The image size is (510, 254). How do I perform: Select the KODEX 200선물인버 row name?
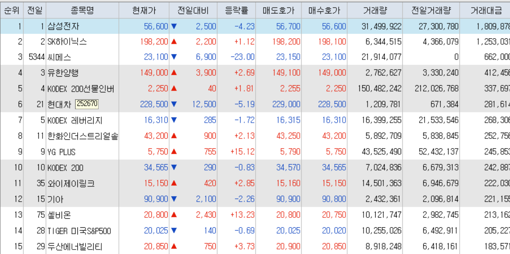coord(80,88)
